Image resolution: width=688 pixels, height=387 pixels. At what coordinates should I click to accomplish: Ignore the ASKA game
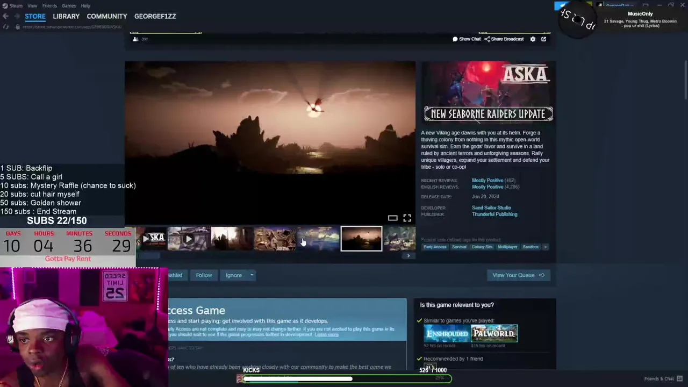pyautogui.click(x=233, y=275)
